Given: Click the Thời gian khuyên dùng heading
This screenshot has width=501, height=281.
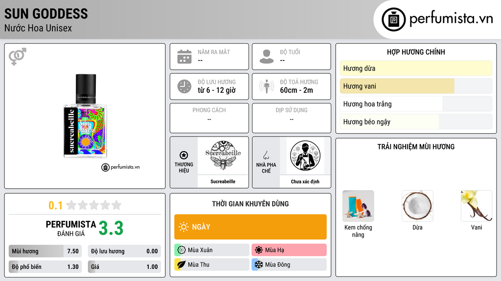Looking at the screenshot, I should (x=250, y=203).
